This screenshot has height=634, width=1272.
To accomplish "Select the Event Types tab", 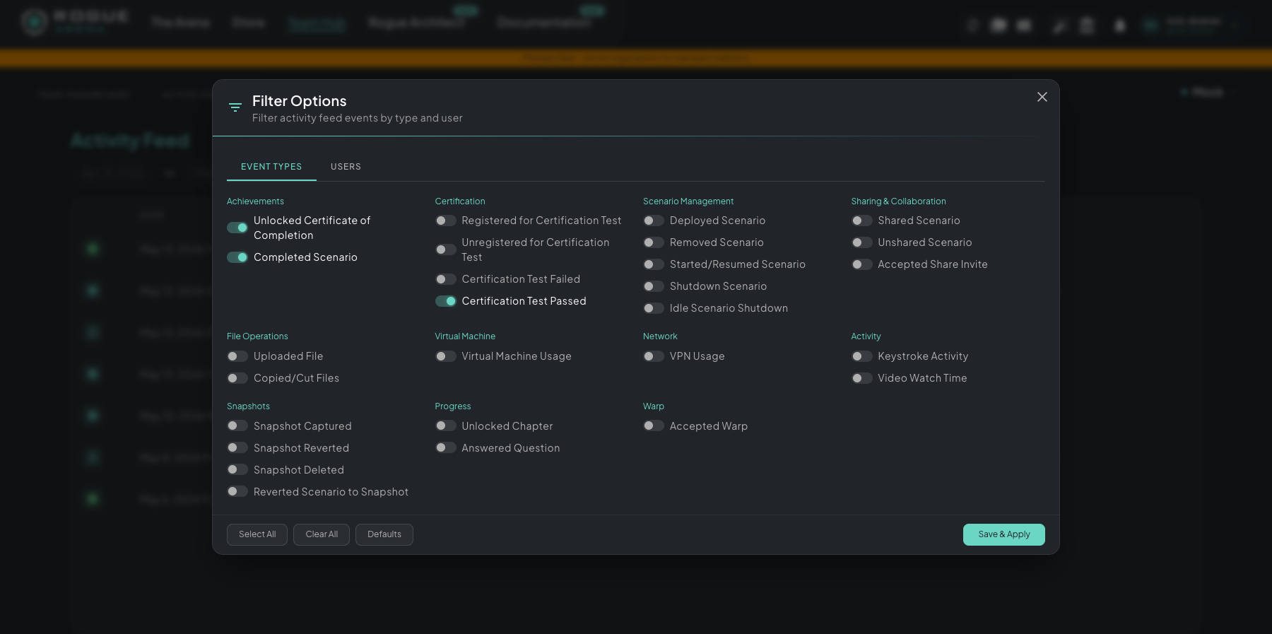I will pyautogui.click(x=271, y=167).
